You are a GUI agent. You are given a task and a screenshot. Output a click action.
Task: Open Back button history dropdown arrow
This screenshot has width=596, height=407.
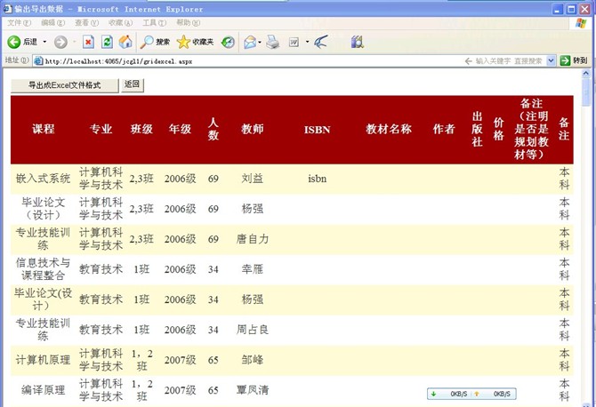coord(44,42)
